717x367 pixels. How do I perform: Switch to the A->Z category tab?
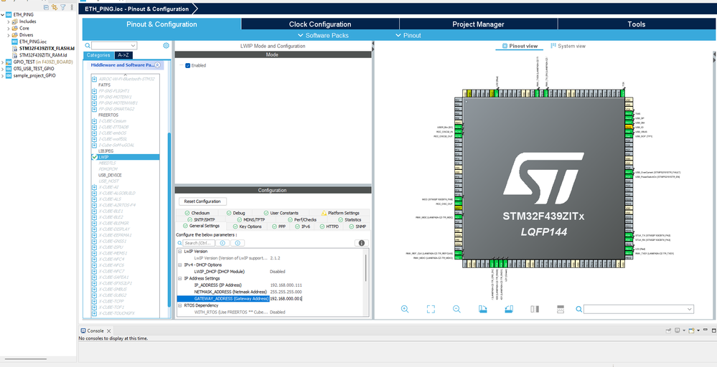(x=124, y=54)
